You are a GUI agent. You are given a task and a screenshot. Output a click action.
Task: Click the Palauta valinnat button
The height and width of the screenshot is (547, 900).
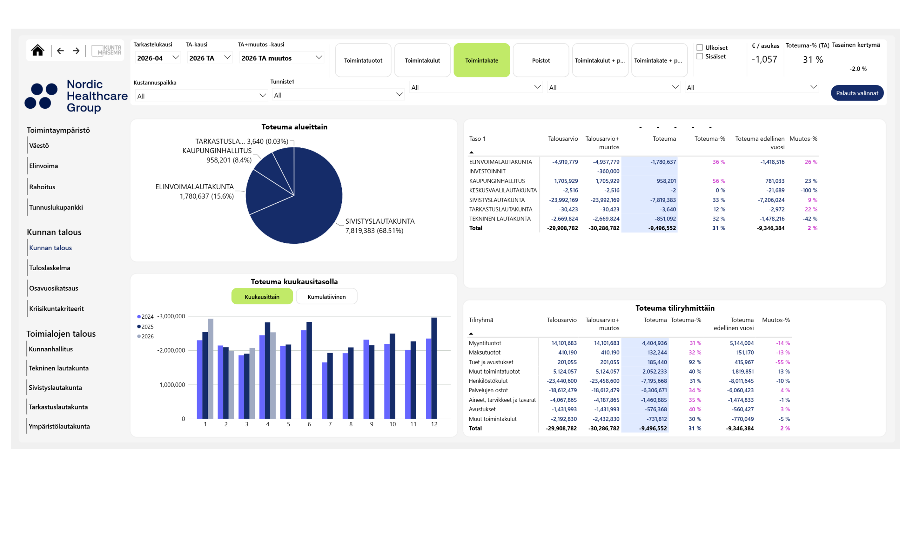tap(857, 93)
